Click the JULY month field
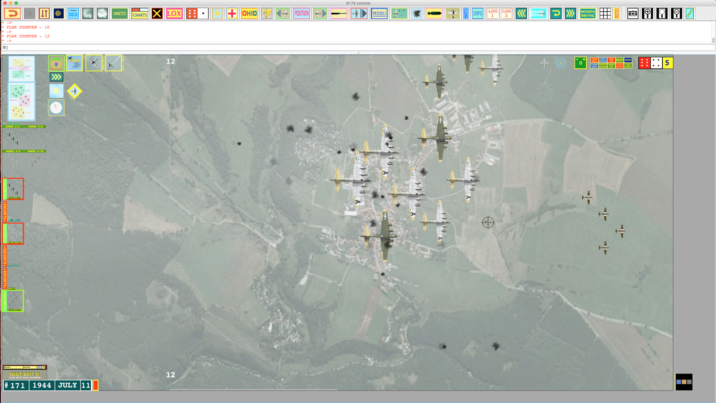This screenshot has width=716, height=403. [x=68, y=385]
